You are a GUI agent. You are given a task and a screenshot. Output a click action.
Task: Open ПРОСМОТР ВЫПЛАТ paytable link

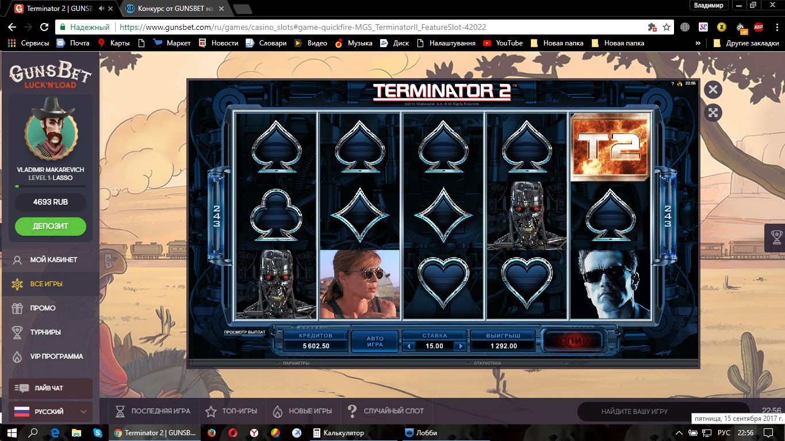tap(245, 332)
